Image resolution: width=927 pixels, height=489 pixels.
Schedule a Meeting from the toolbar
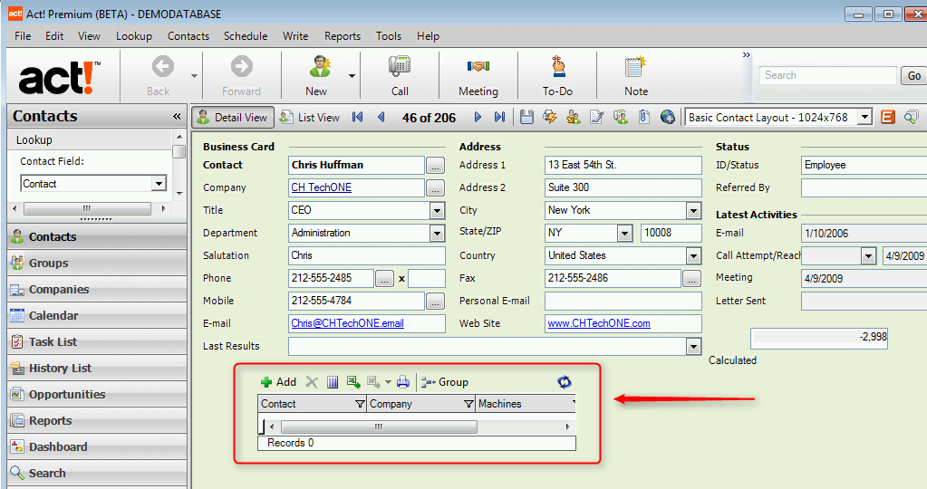478,75
